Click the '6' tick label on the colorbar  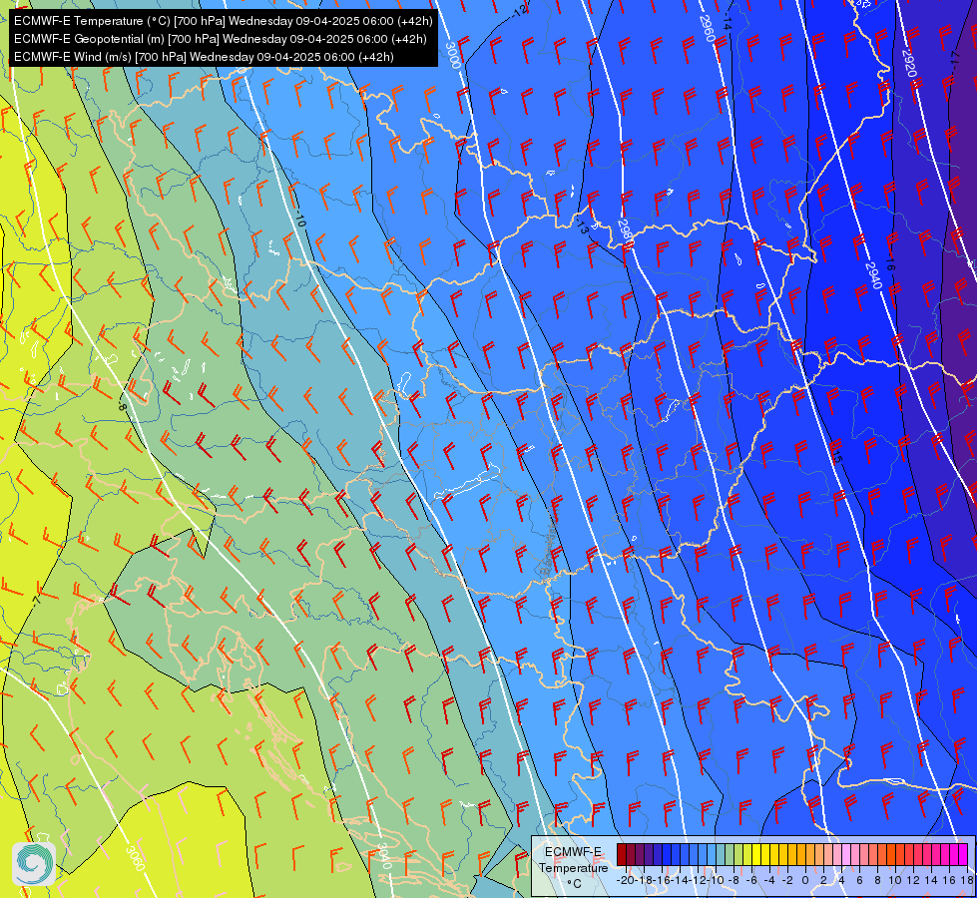coord(859,880)
